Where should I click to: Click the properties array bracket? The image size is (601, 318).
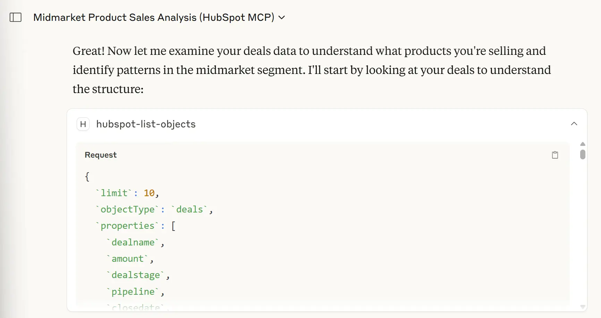[x=174, y=226]
